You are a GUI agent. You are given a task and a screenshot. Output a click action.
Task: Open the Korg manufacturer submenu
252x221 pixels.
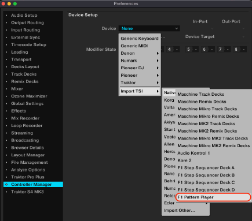coord(169,100)
